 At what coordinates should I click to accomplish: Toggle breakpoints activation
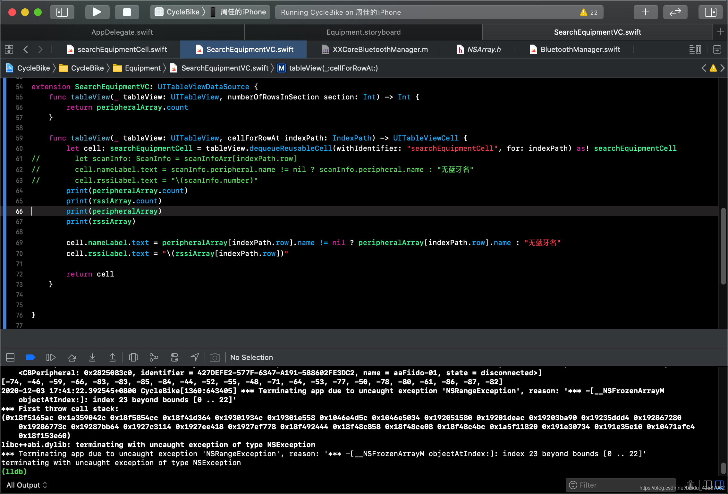click(30, 357)
